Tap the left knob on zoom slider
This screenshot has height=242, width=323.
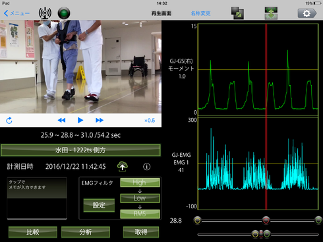tap(255, 234)
